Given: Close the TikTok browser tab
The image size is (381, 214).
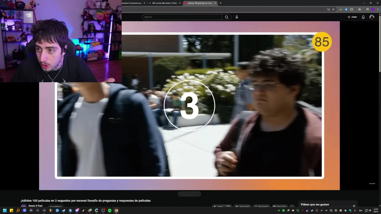Looking at the screenshot, I should pos(180,3).
